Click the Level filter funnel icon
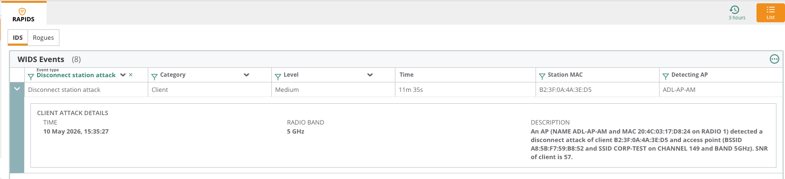The height and width of the screenshot is (179, 785). click(278, 77)
